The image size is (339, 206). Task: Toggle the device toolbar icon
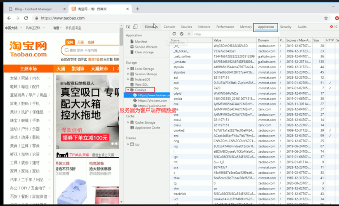(x=135, y=26)
